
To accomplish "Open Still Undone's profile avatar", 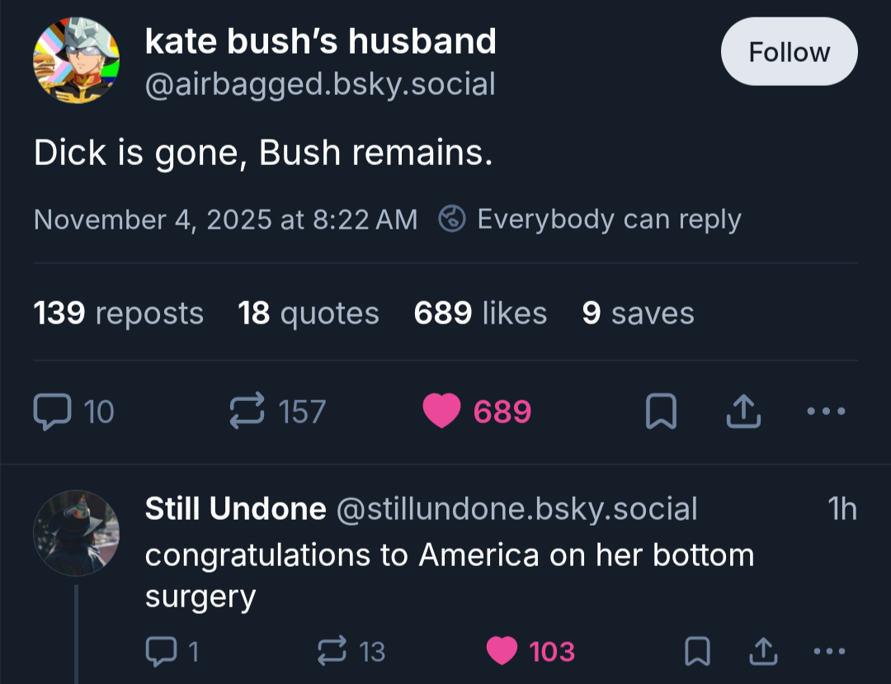I will 77,533.
